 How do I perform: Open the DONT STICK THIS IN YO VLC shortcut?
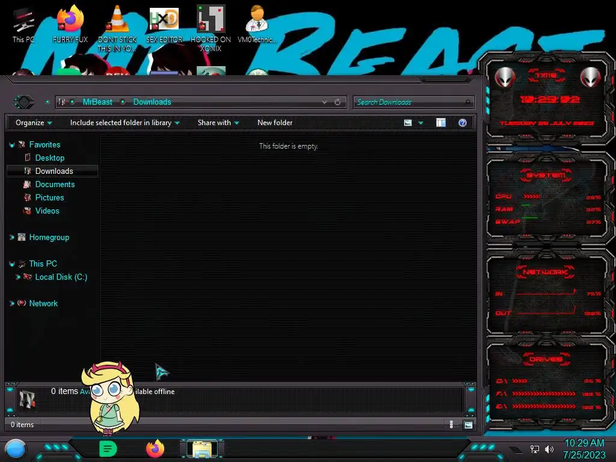pos(117,29)
